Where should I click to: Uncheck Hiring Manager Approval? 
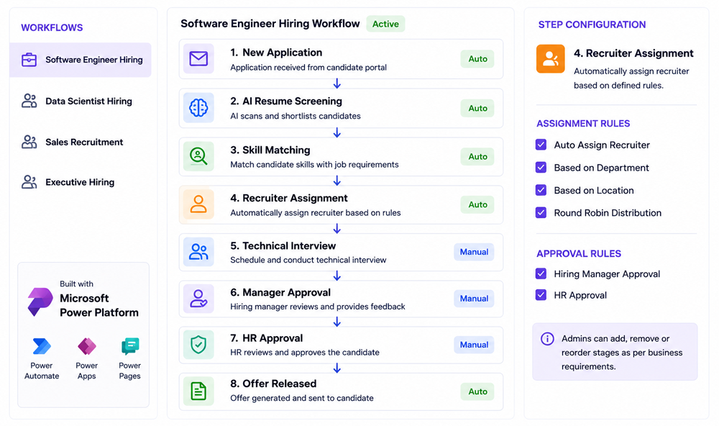(x=541, y=273)
